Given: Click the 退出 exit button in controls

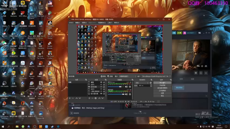Looking at the screenshot, I should [x=162, y=96].
